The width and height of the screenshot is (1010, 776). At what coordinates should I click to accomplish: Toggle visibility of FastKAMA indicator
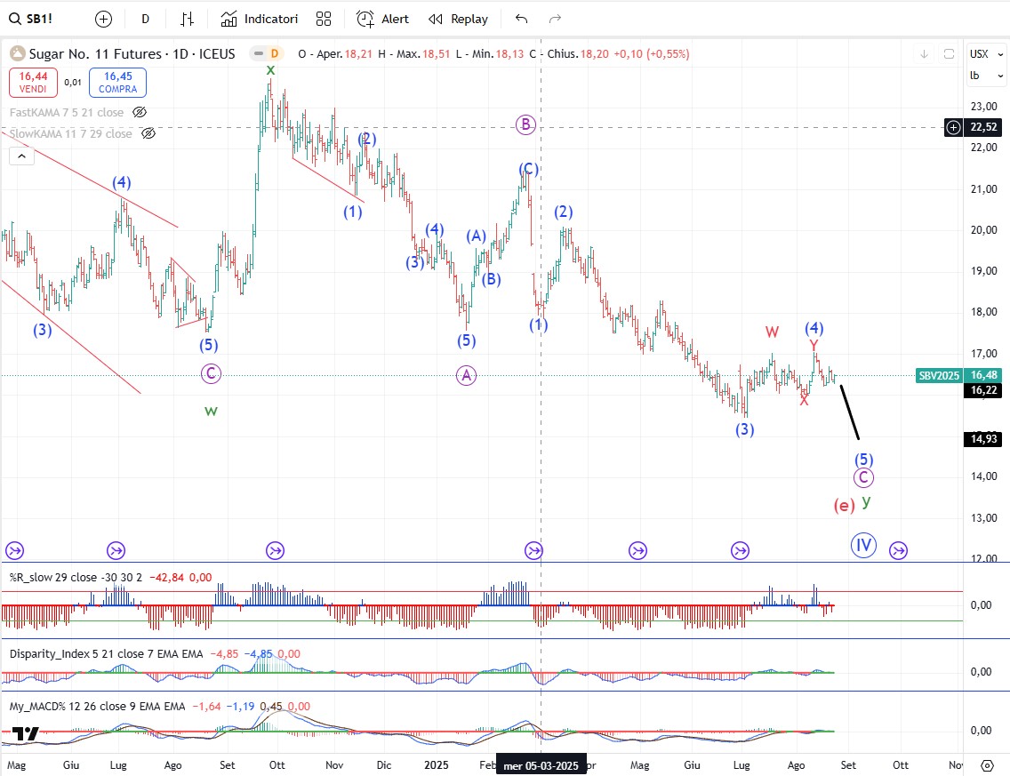point(140,112)
